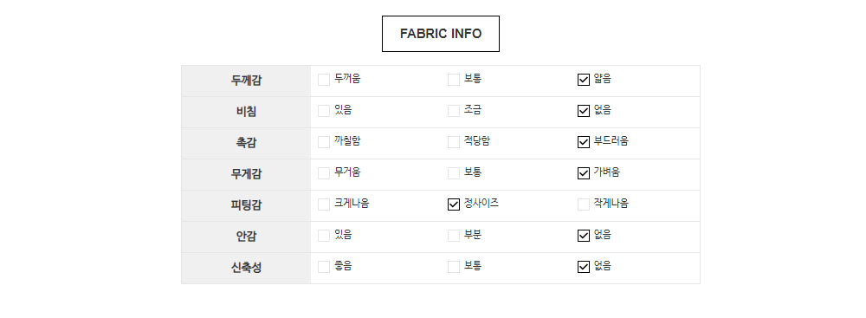This screenshot has height=318, width=866.
Task: Select the 조금 checkbox
Action: (454, 111)
